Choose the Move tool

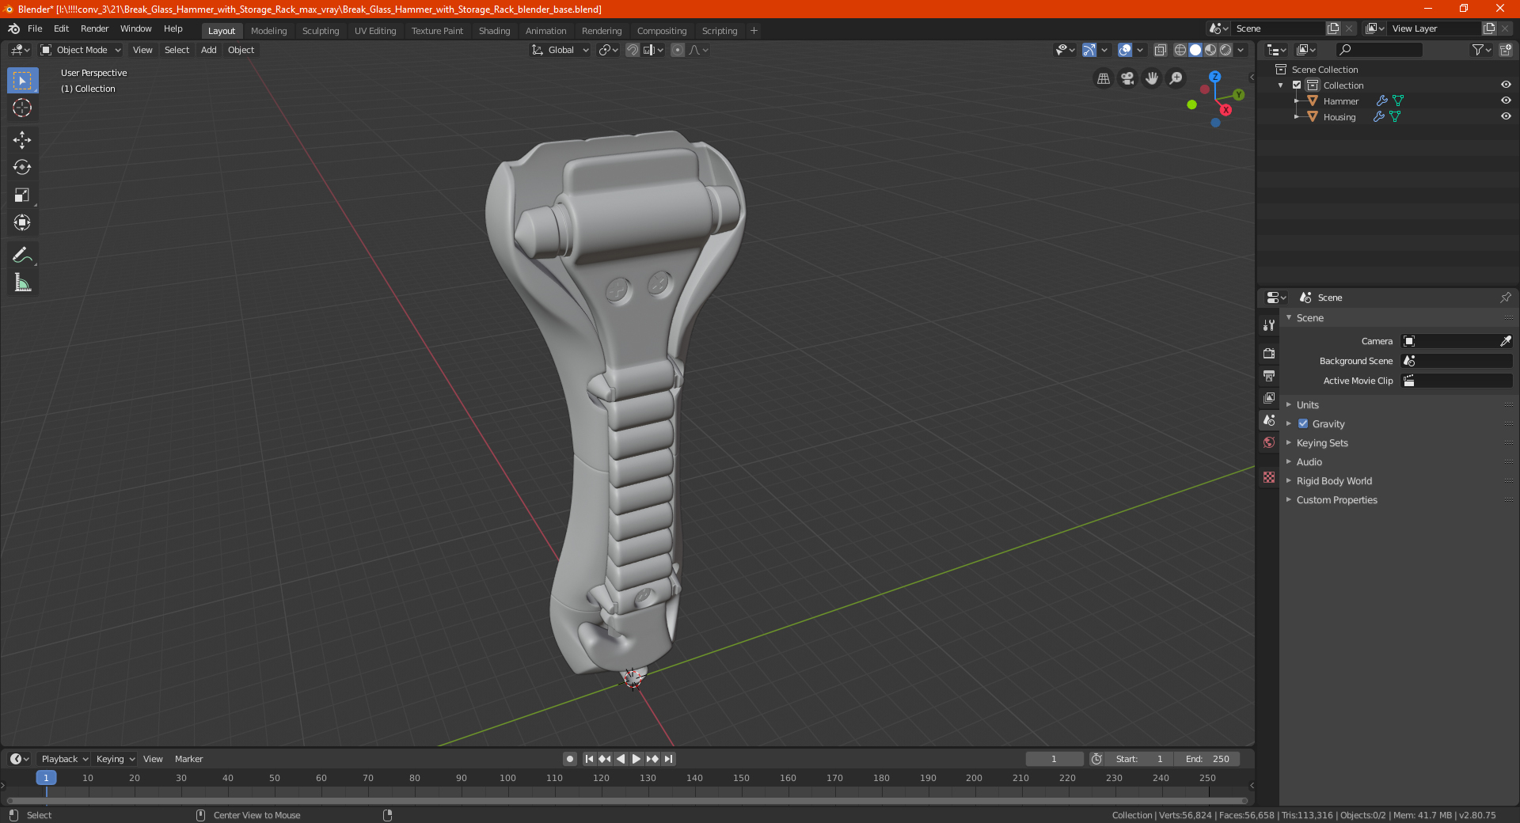click(22, 140)
